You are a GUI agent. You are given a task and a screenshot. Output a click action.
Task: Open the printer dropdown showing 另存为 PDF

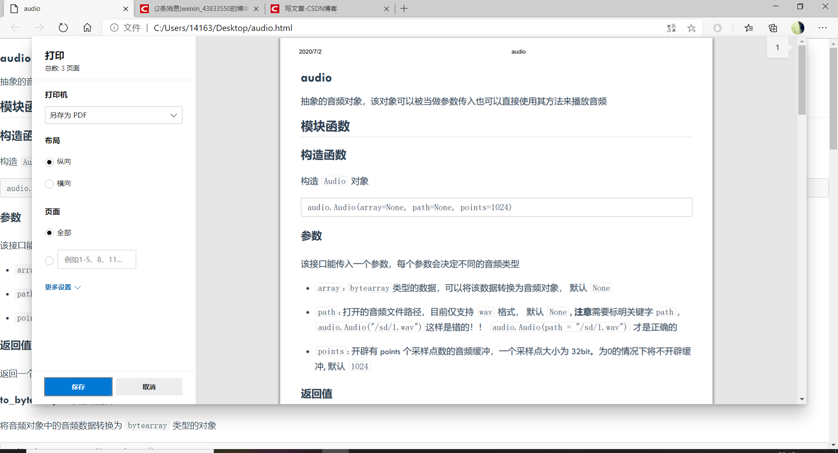tap(113, 115)
